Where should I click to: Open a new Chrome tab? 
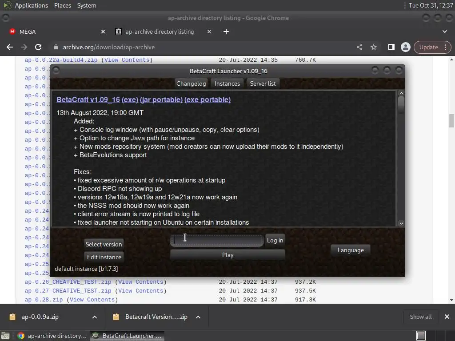pos(226,32)
